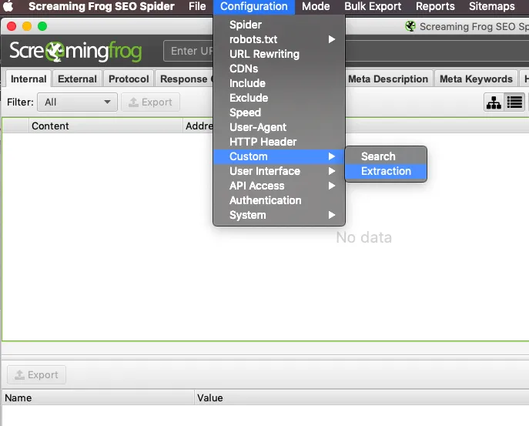The image size is (529, 426).
Task: Expand the robots.txt submenu
Action: click(279, 39)
